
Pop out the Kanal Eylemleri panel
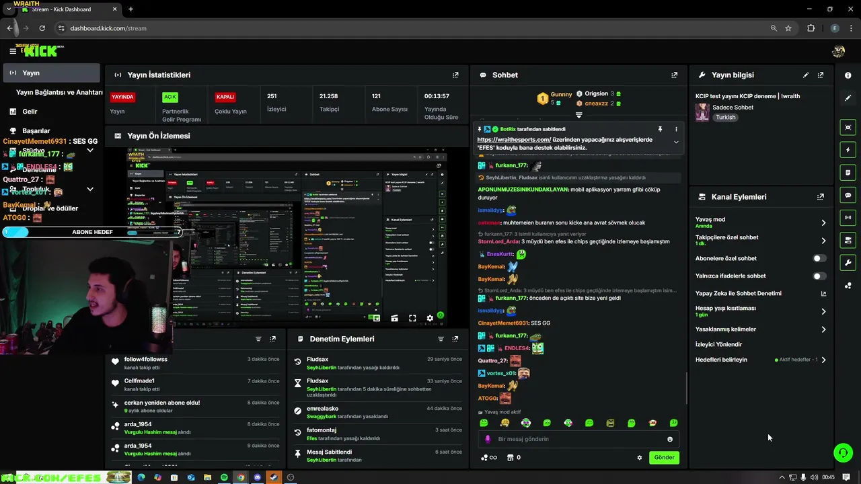click(x=821, y=197)
